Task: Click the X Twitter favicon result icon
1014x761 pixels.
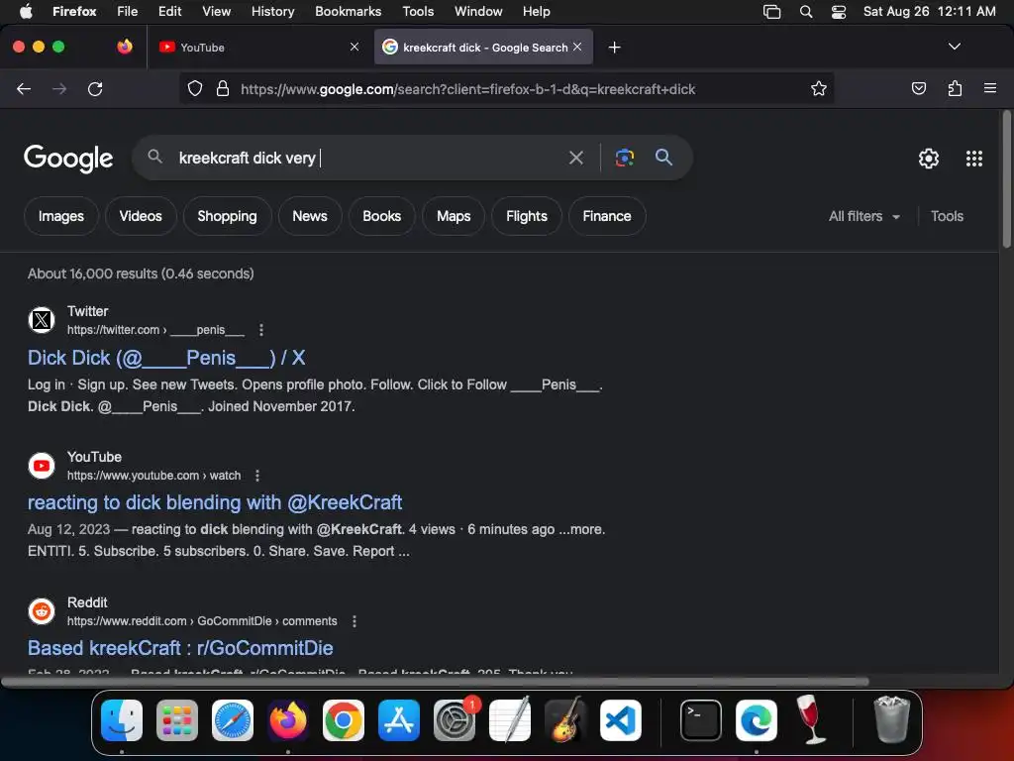Action: click(42, 320)
